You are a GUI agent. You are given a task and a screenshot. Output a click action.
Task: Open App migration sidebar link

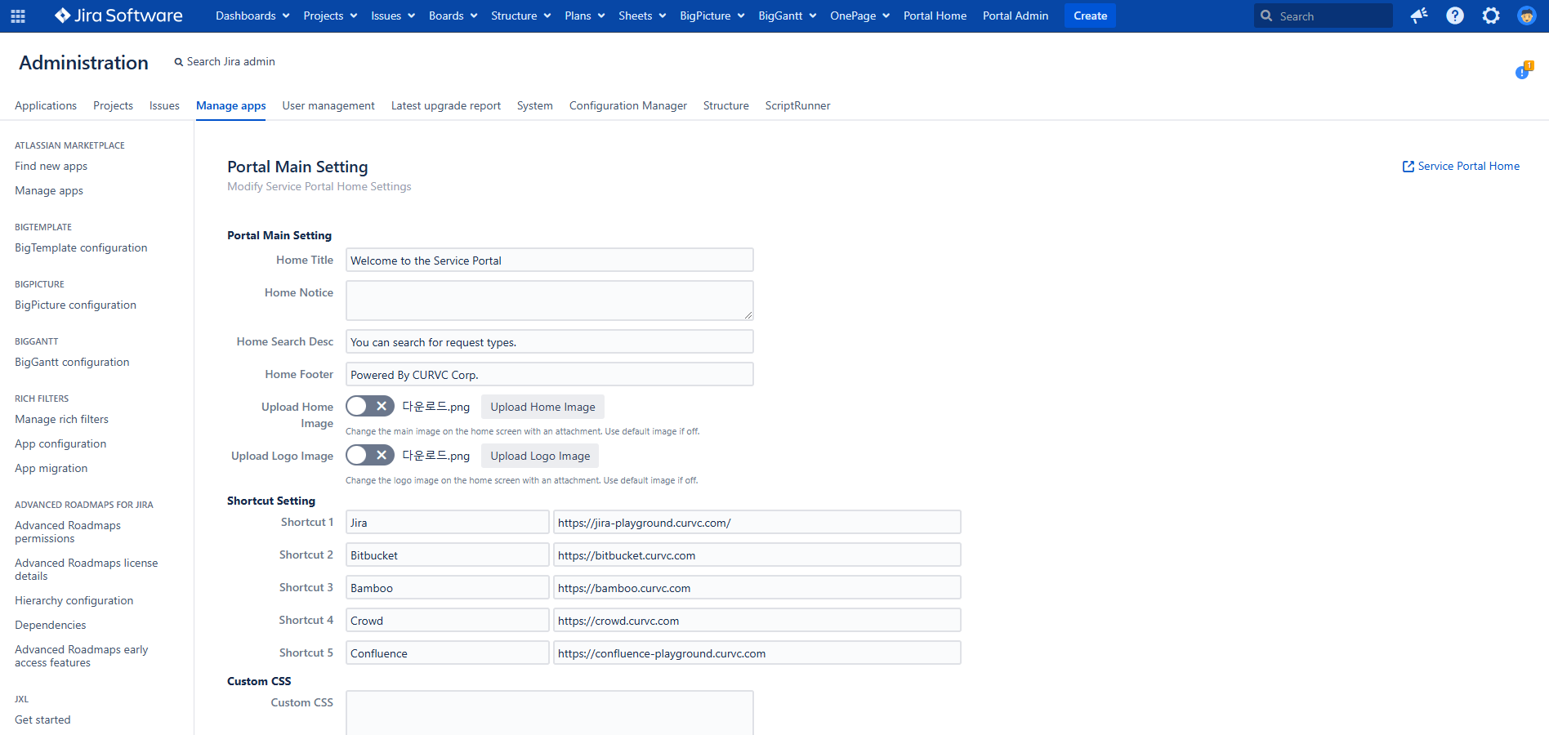pos(51,468)
